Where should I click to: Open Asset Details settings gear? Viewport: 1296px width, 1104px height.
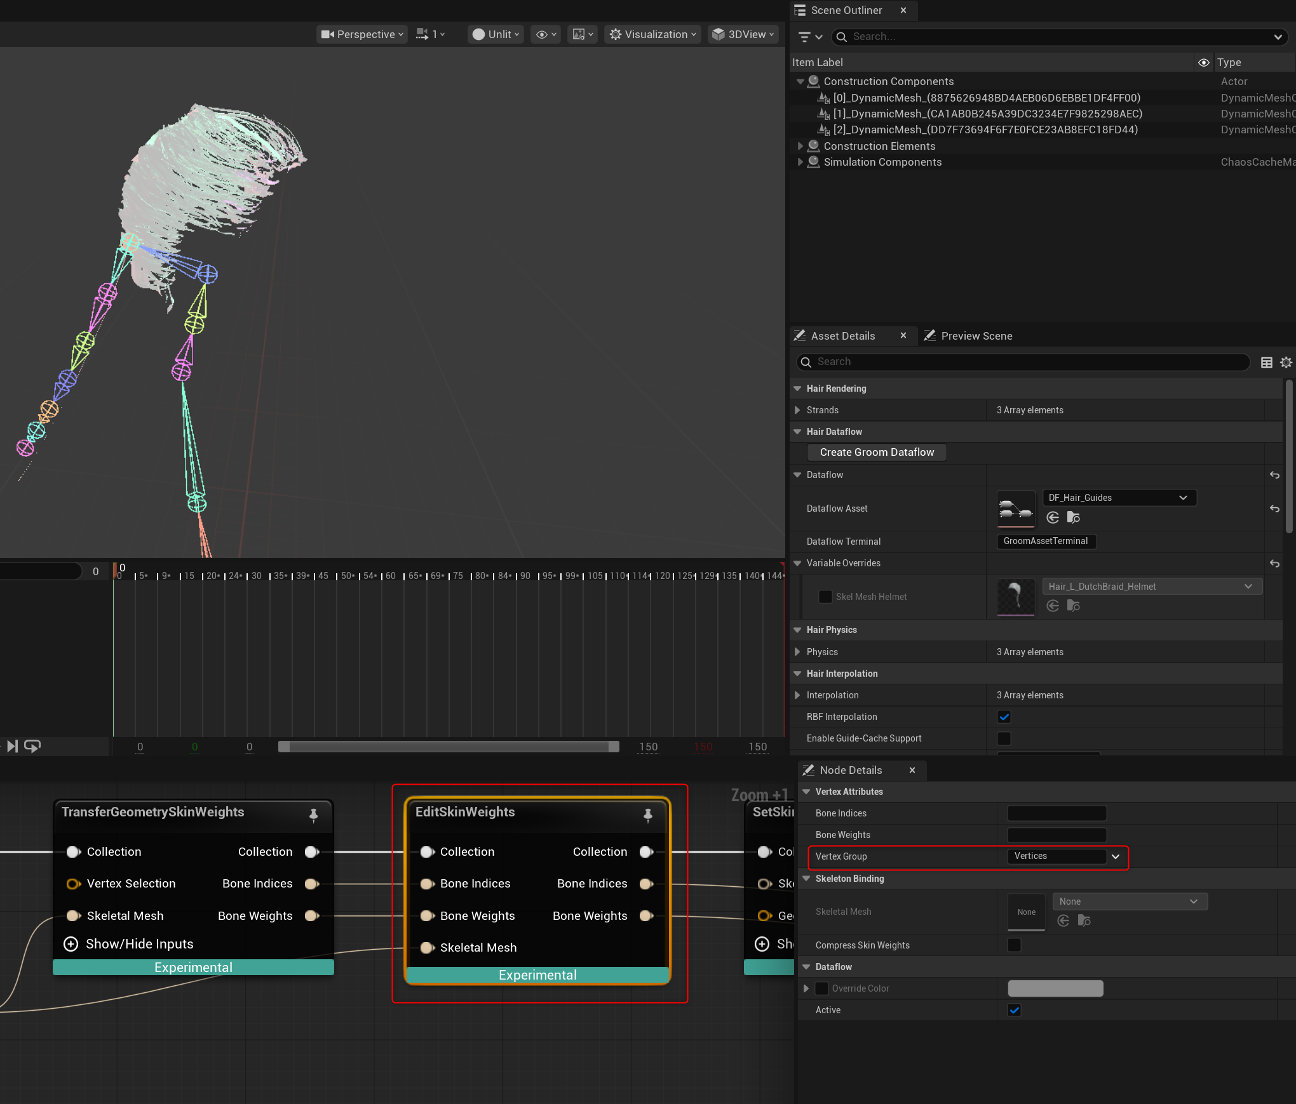click(x=1286, y=362)
